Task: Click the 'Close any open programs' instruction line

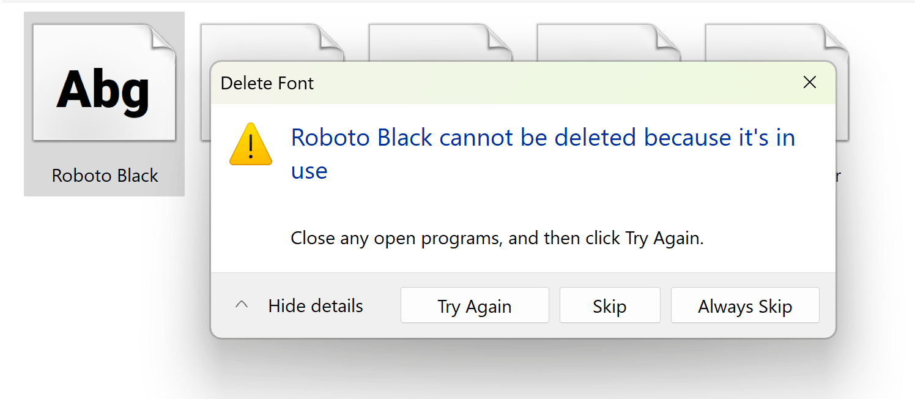Action: coord(497,238)
